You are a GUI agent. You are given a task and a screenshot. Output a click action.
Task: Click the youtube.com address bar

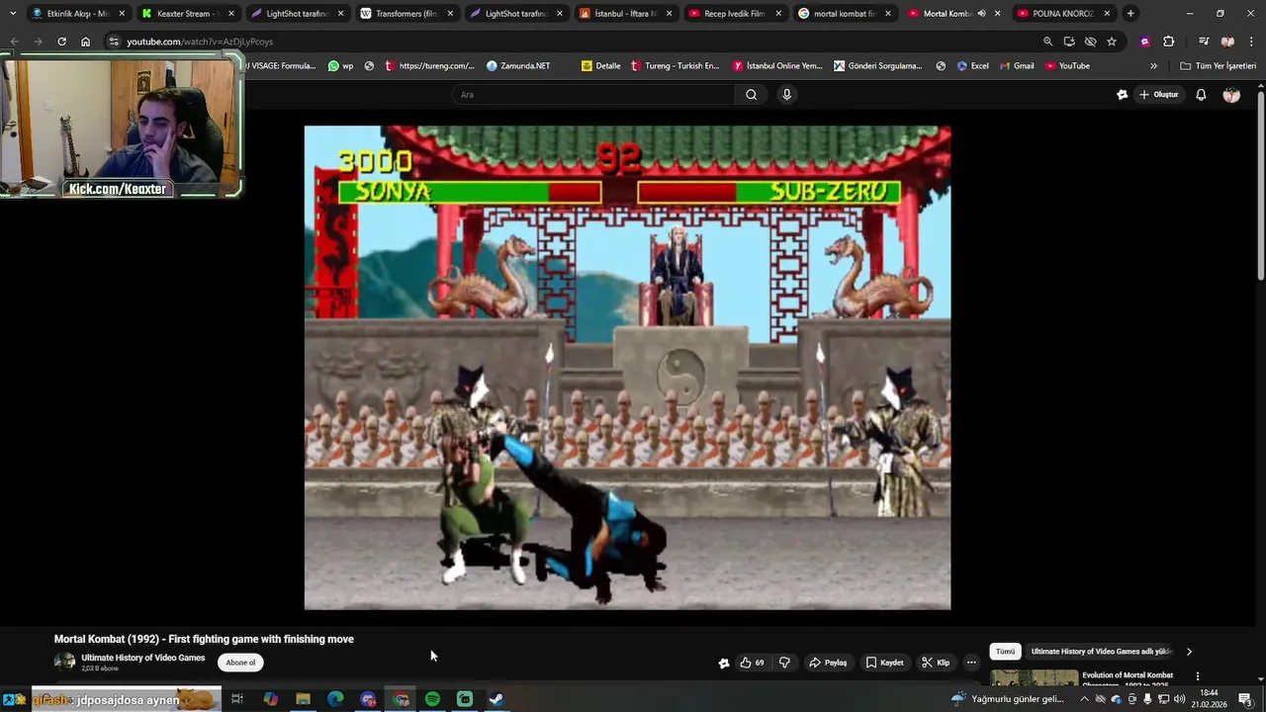tap(574, 42)
